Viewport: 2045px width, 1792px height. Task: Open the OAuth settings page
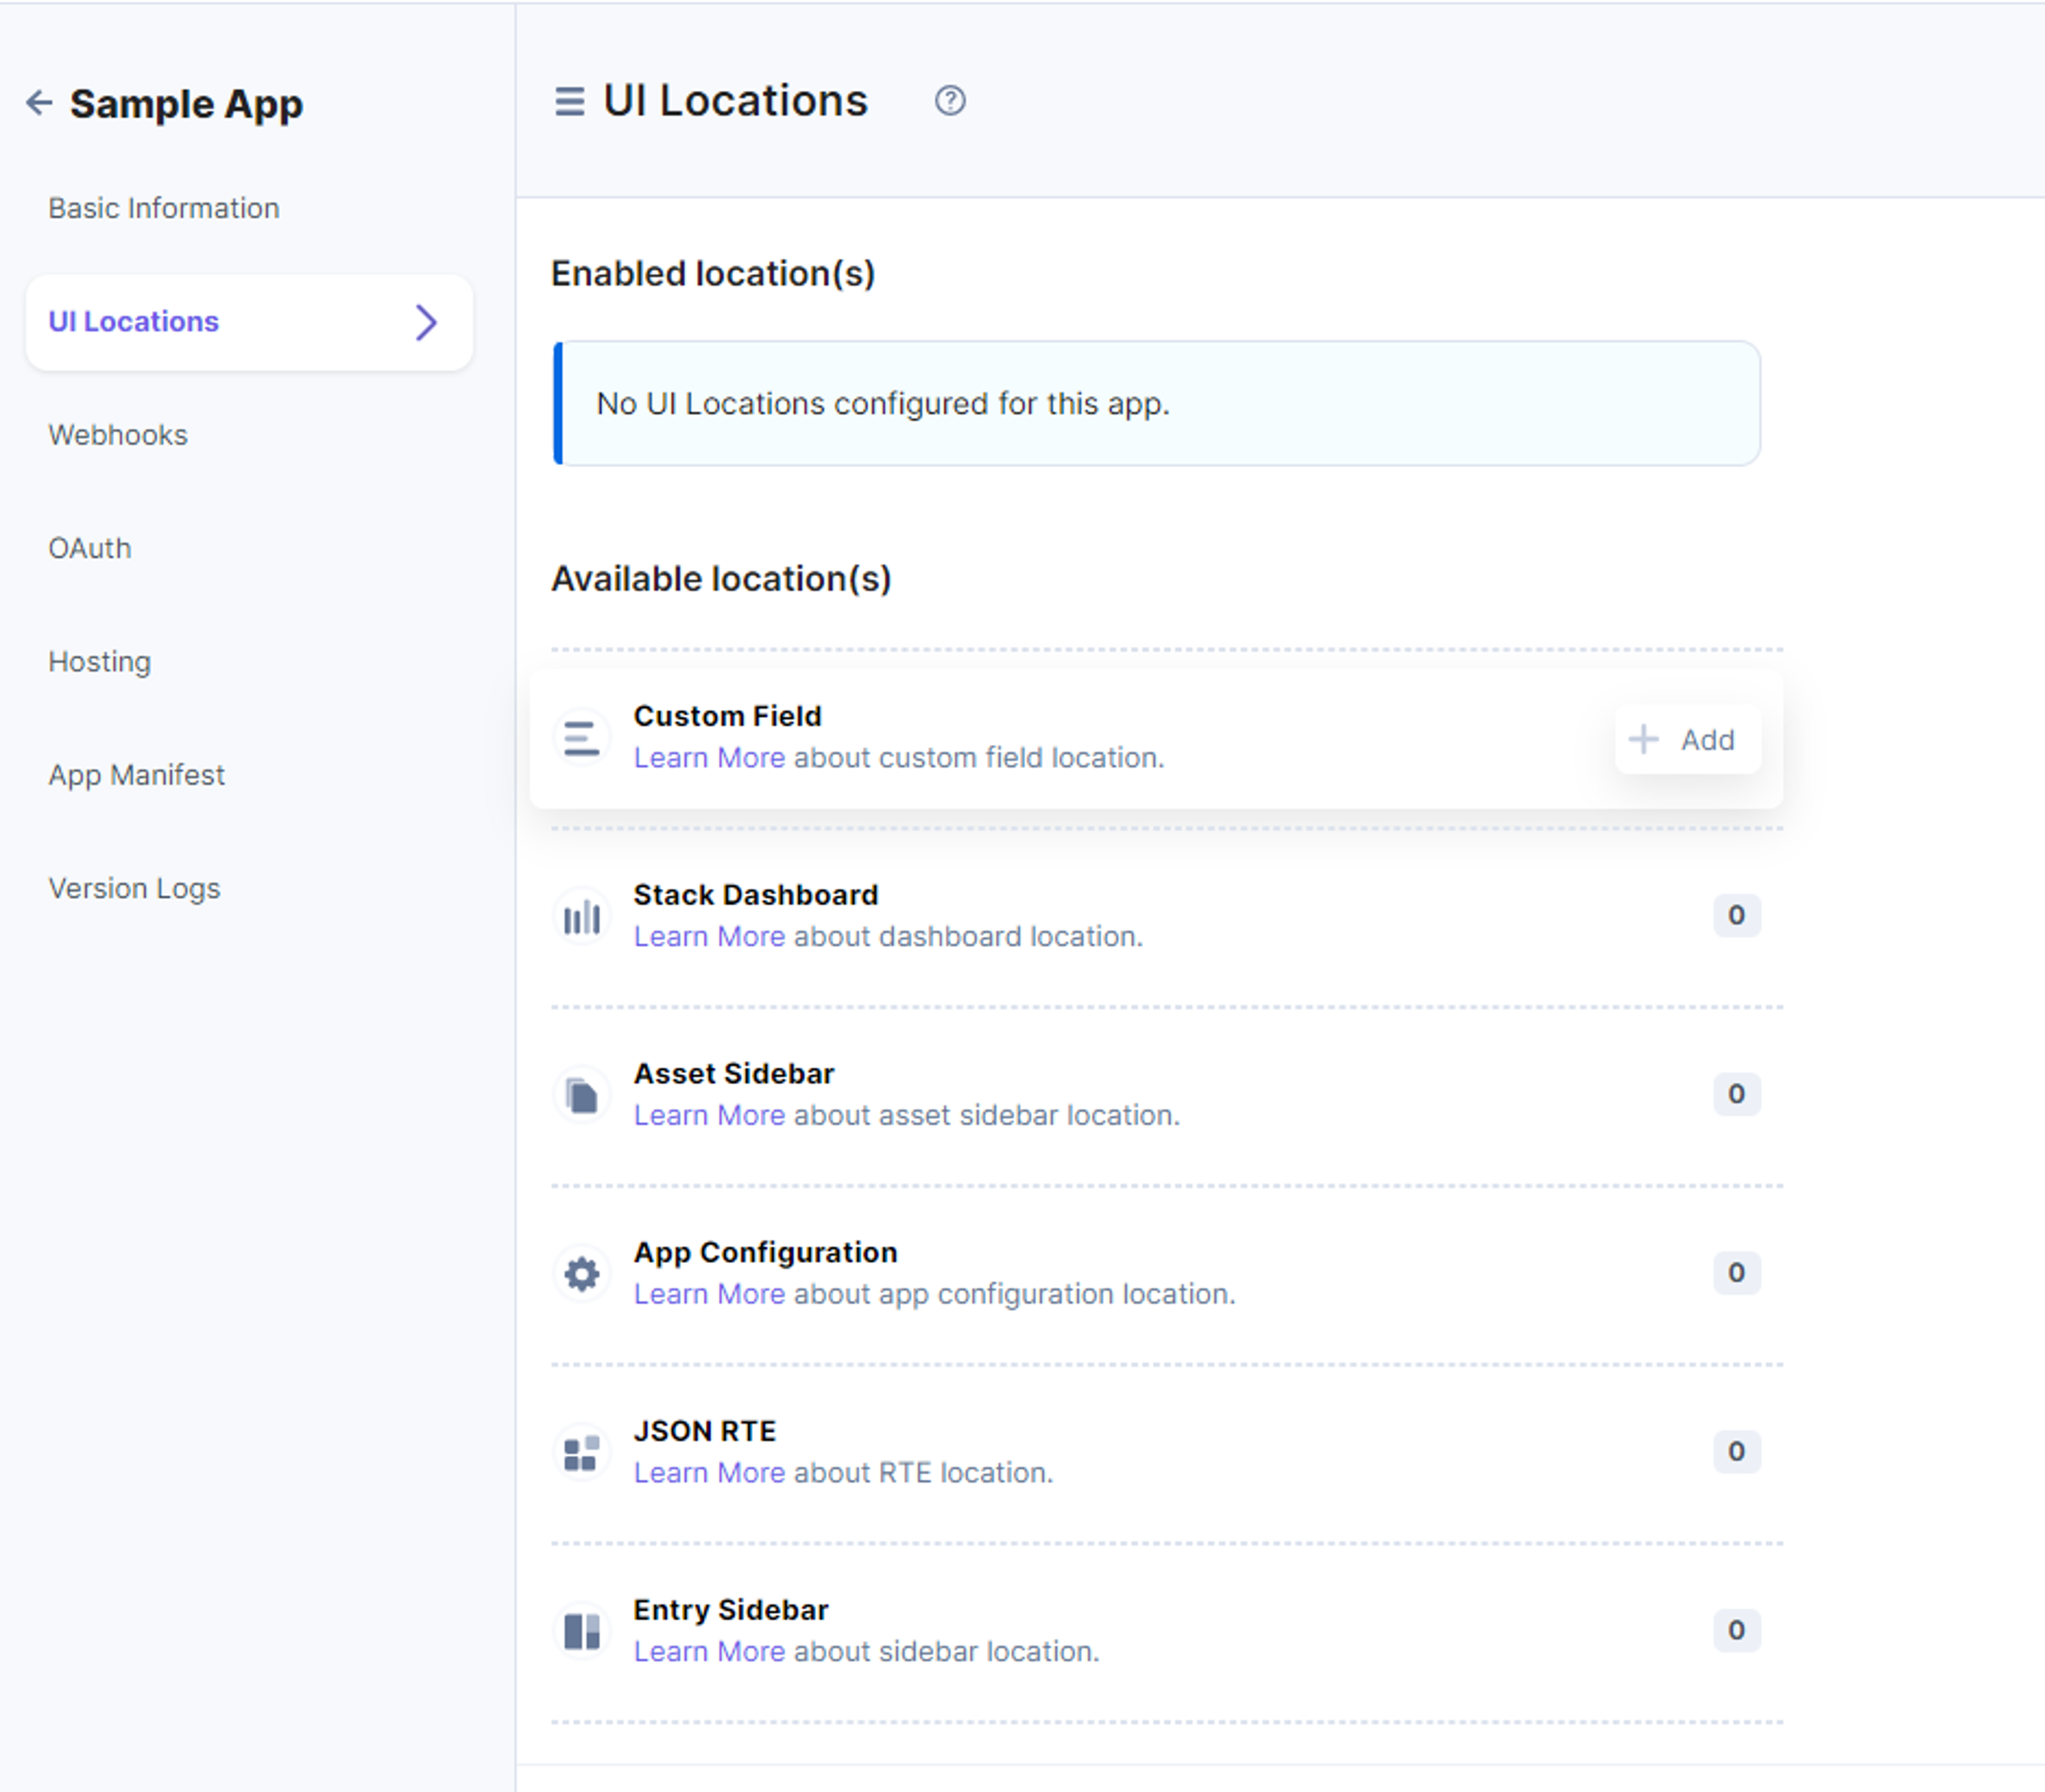pyautogui.click(x=90, y=548)
